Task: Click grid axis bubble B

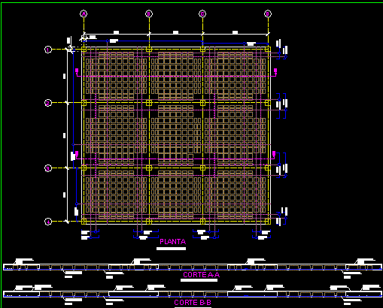Action: [x=149, y=14]
